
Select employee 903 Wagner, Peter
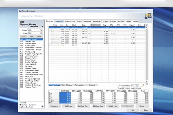click(31, 87)
